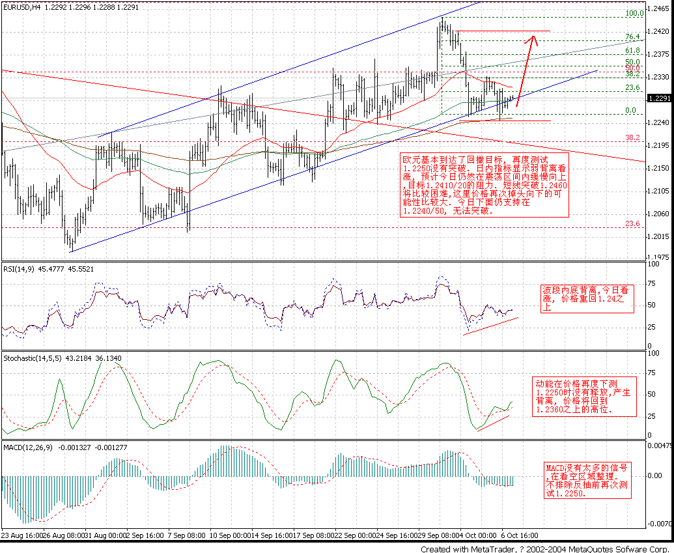The image size is (674, 553).
Task: Select the highlighted current price label 1.2291
Action: point(660,98)
